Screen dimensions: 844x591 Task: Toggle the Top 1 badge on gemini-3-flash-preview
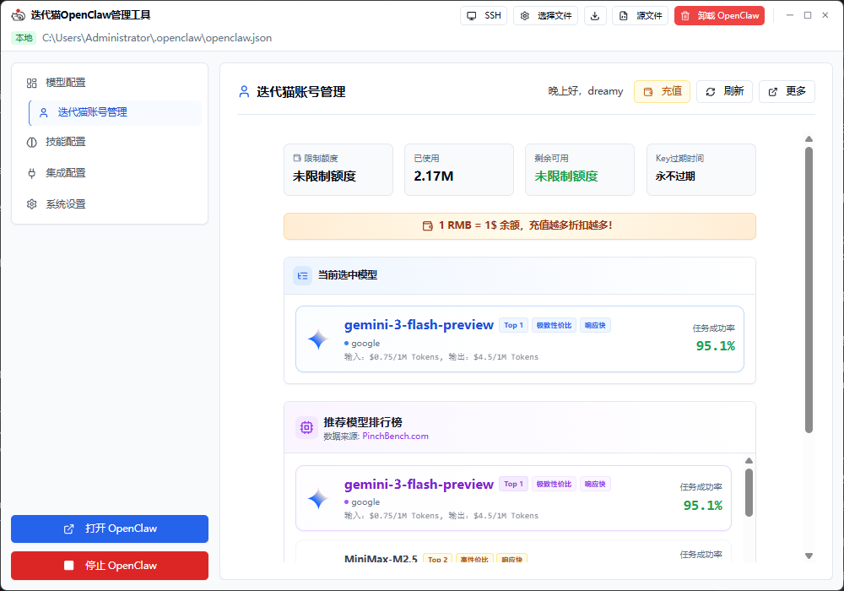513,324
